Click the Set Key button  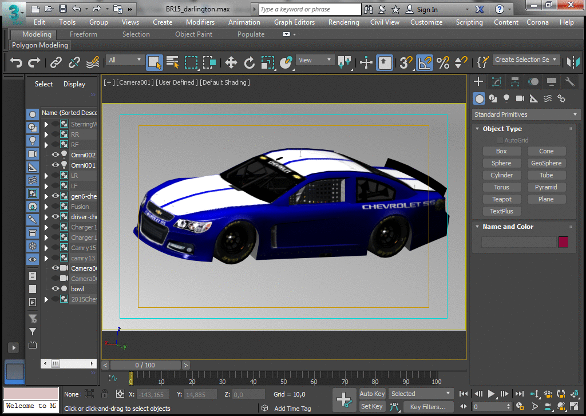(x=372, y=406)
